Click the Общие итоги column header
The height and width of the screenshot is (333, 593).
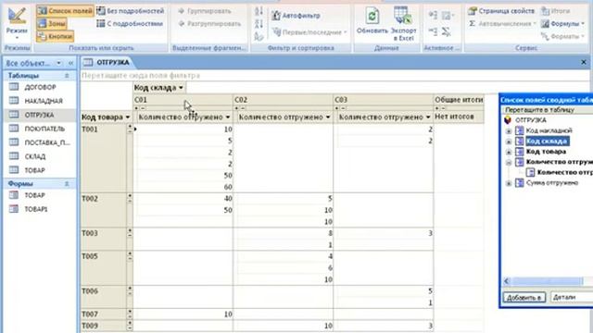459,100
